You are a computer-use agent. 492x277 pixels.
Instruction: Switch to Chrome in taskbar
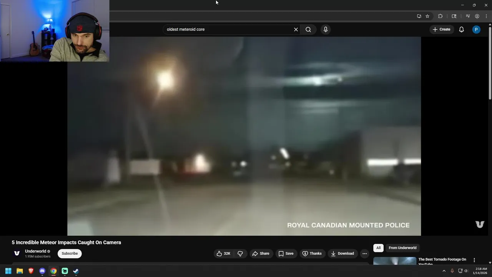53,271
